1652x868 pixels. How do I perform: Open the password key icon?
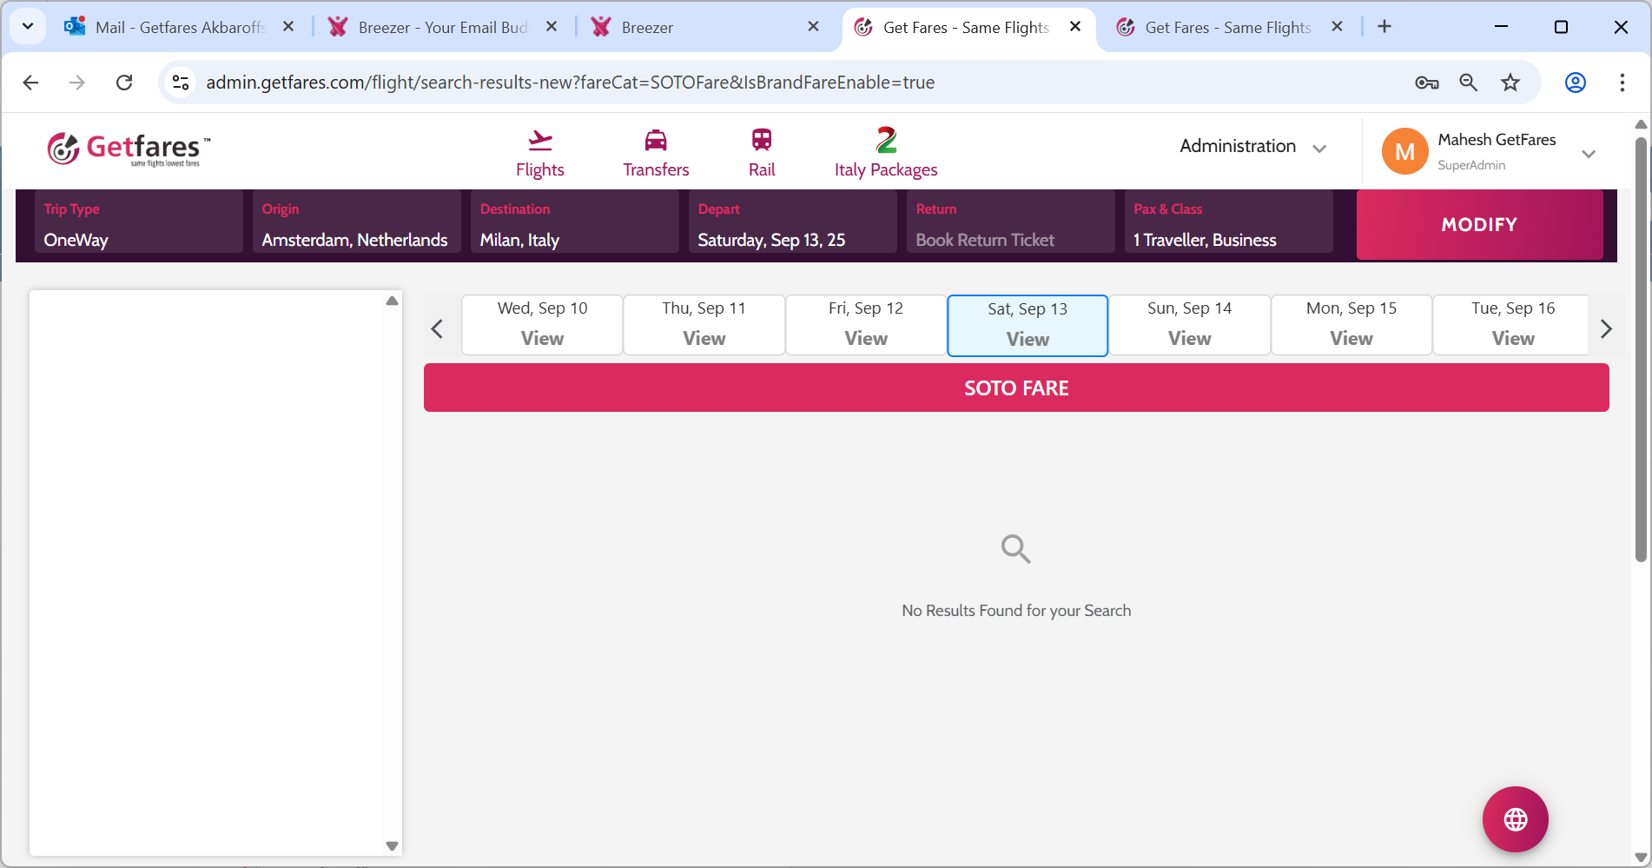point(1426,83)
